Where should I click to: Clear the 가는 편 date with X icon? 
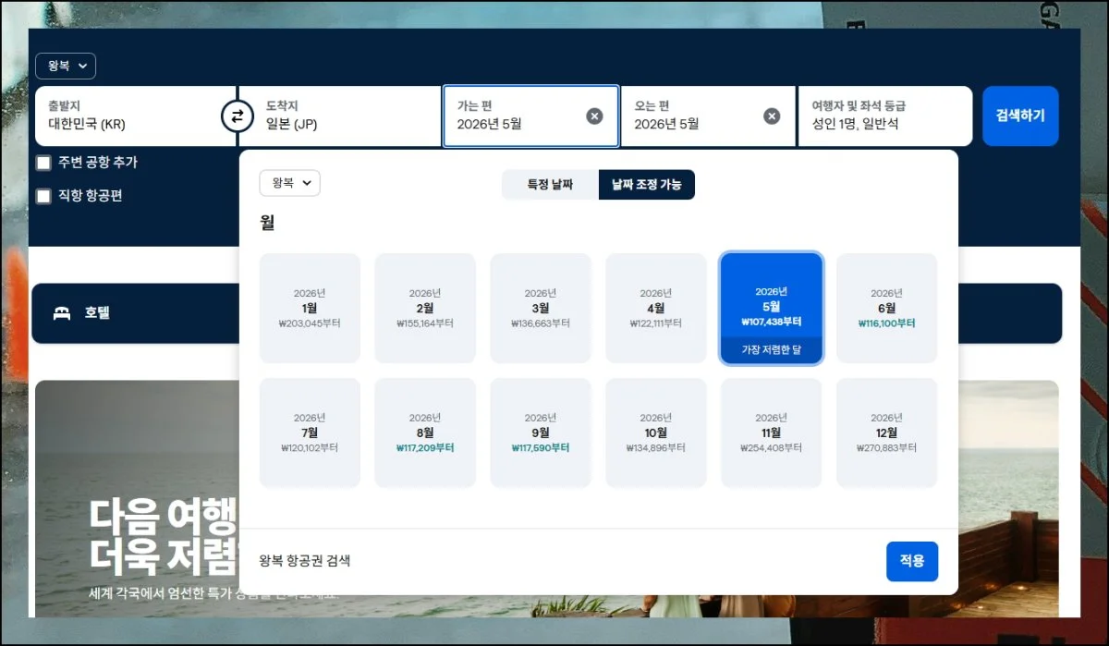[594, 116]
